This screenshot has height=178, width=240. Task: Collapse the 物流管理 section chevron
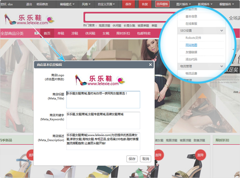(221, 66)
